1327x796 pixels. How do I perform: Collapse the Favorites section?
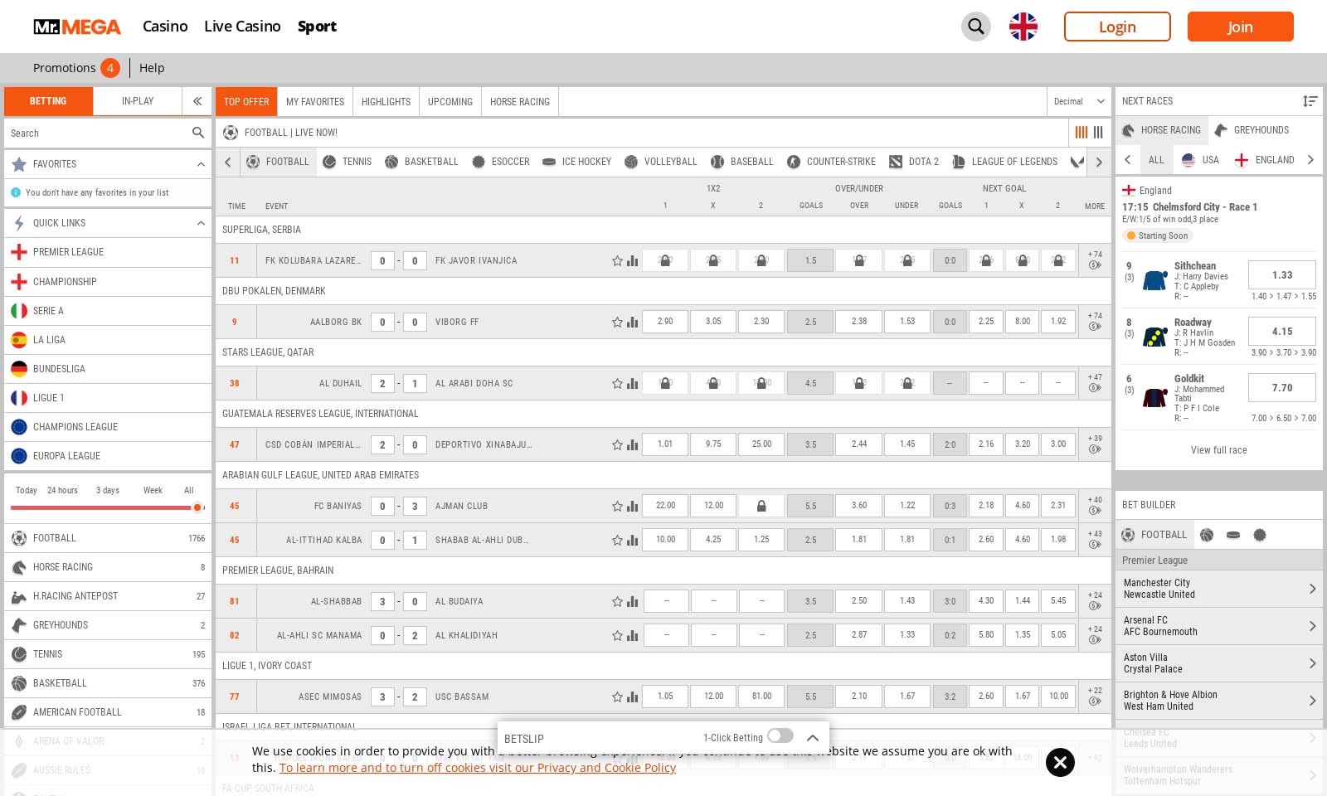(x=201, y=164)
